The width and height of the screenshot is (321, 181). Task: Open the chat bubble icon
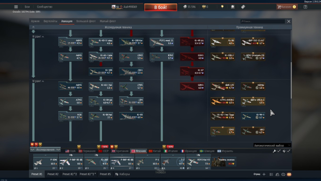tap(283, 174)
